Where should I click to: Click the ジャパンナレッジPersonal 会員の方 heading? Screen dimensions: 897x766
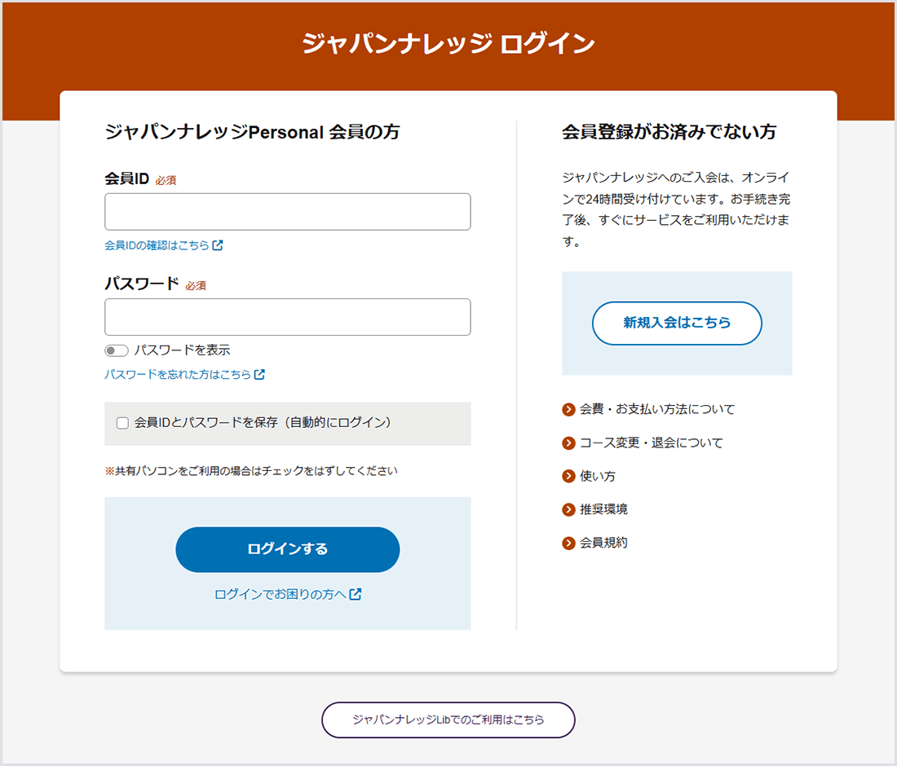[x=252, y=132]
